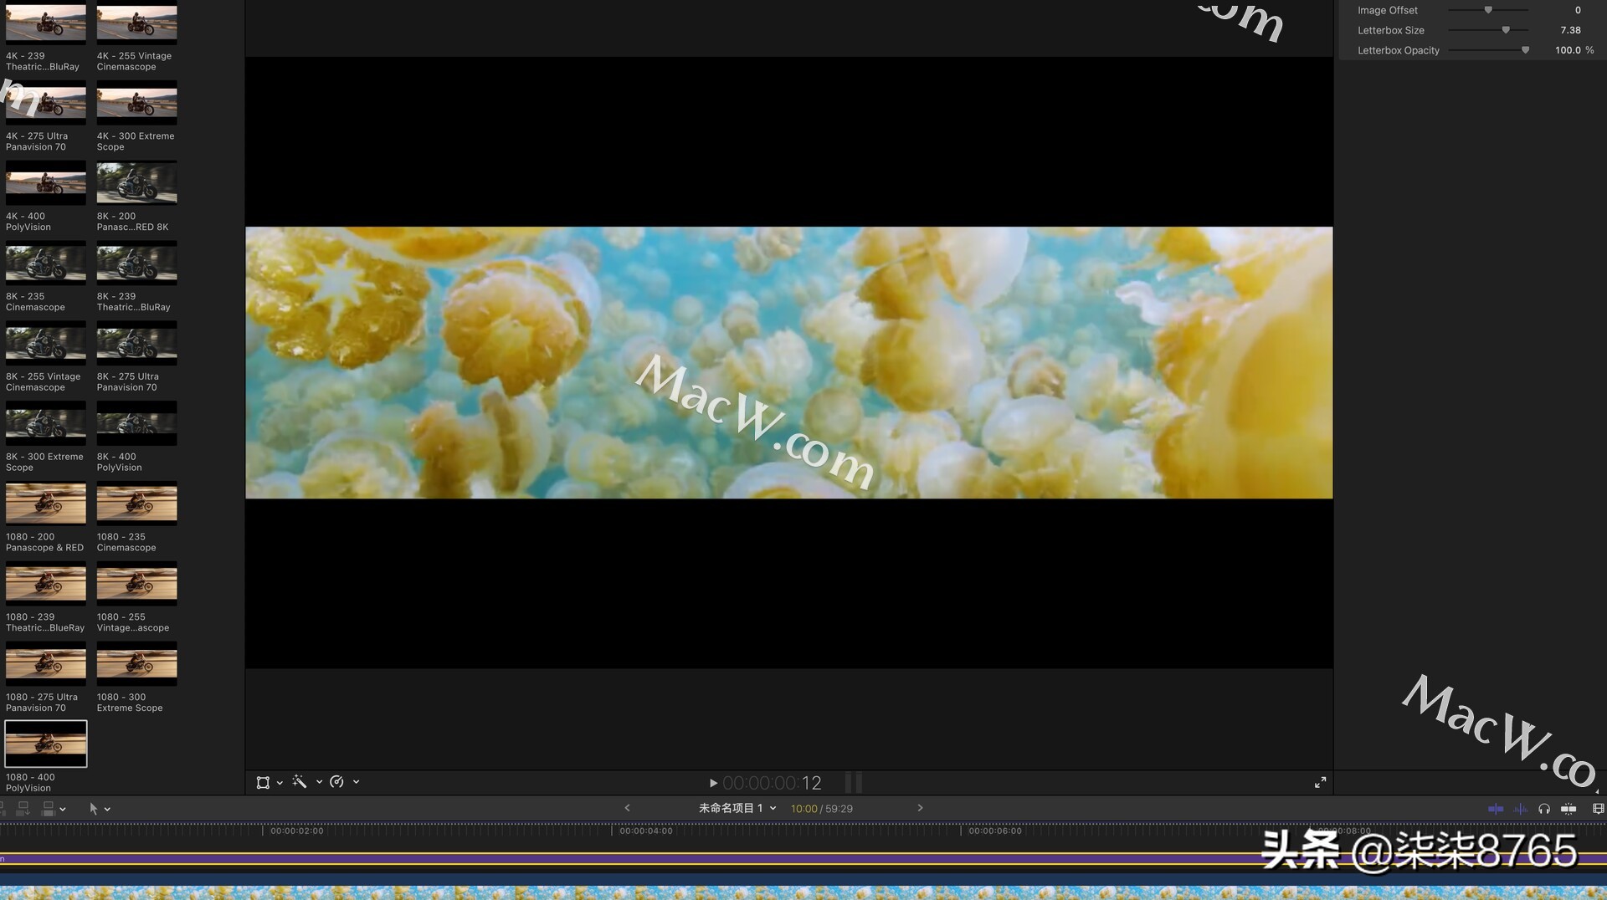Enable solo with the headphones icon
Viewport: 1607px width, 900px height.
1544,809
